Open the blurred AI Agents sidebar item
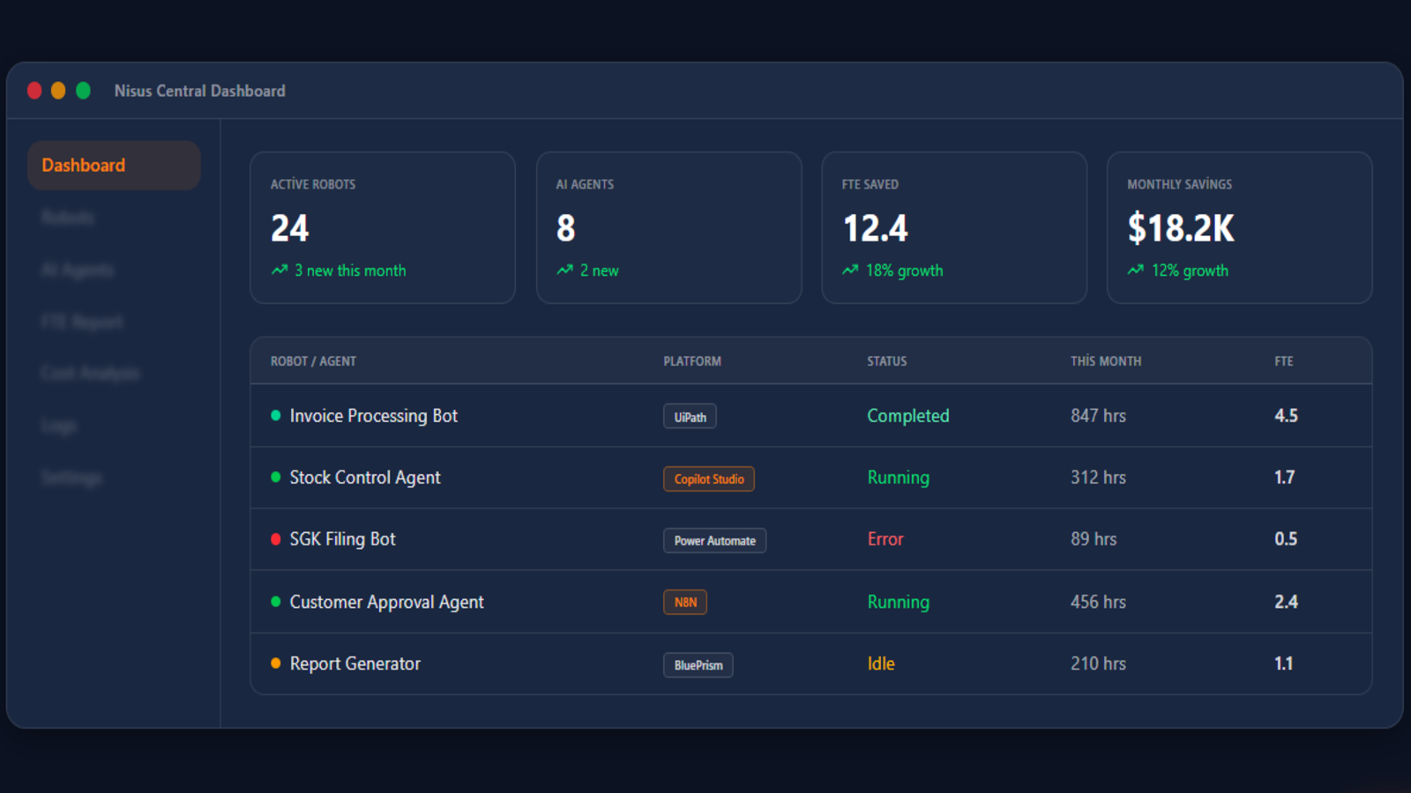 (78, 270)
